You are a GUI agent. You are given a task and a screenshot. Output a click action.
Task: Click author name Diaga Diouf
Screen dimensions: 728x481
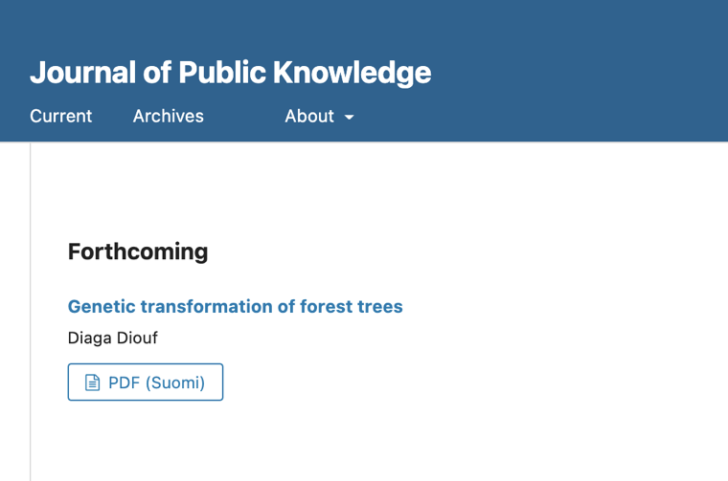click(113, 338)
